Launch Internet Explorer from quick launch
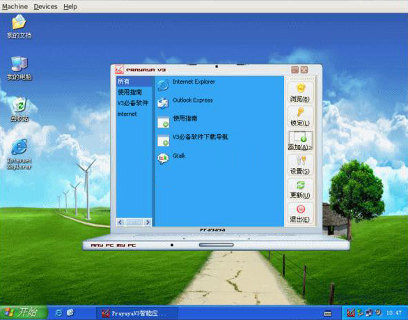 tap(59, 313)
